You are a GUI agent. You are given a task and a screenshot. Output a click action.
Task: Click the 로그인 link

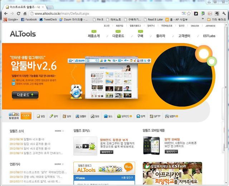click(107, 26)
